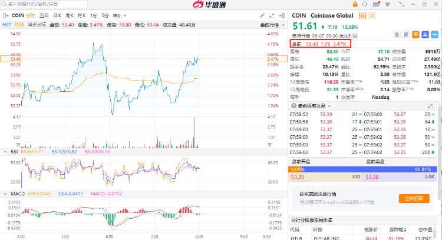Click the RSI24:56.16 value
Screen dimensions: 442x240
97,152
